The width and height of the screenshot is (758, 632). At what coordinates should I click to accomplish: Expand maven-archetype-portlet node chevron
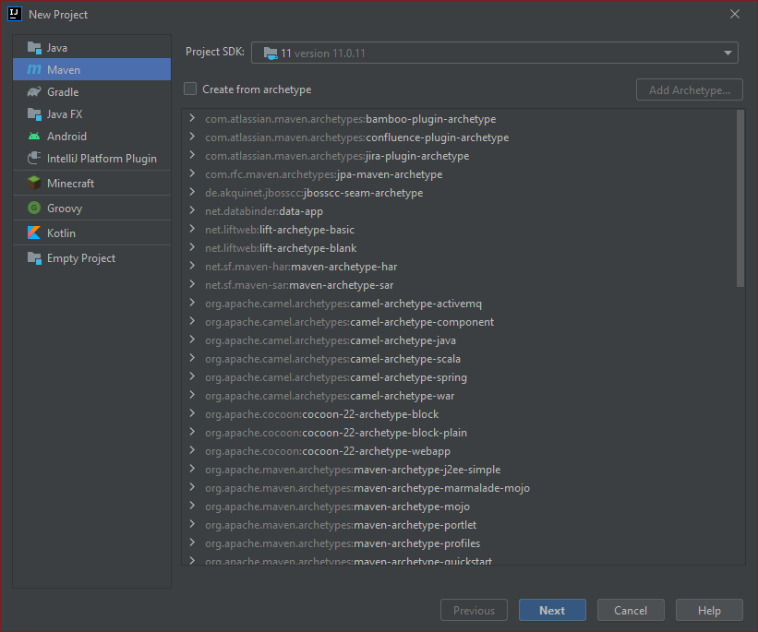click(x=192, y=524)
